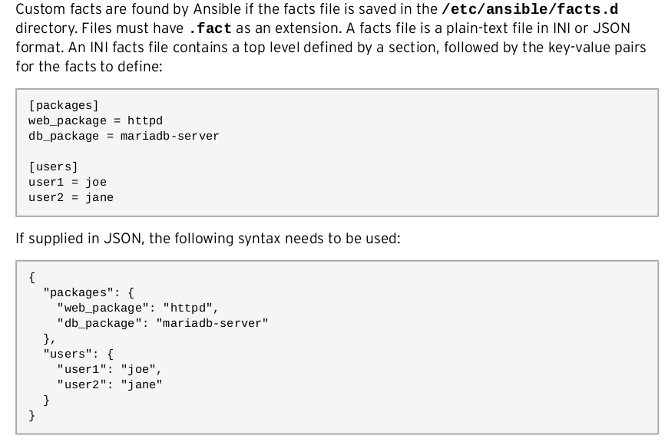Click the [packages] INI section header
Viewport: 668px width, 442px height.
64,105
